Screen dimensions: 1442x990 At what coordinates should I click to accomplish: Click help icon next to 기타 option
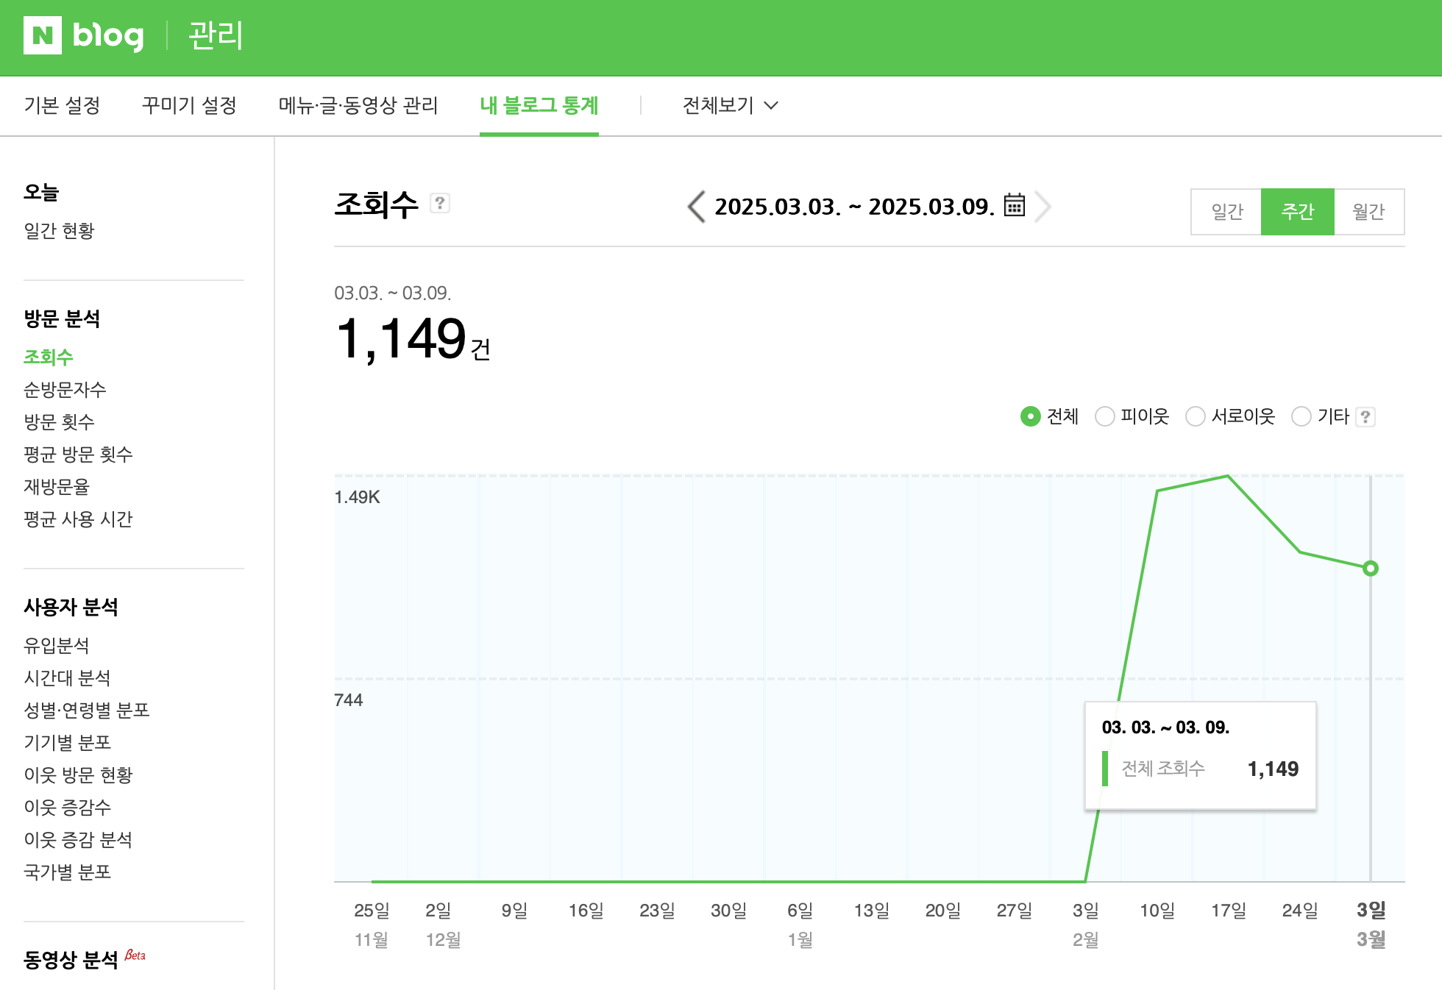coord(1365,417)
